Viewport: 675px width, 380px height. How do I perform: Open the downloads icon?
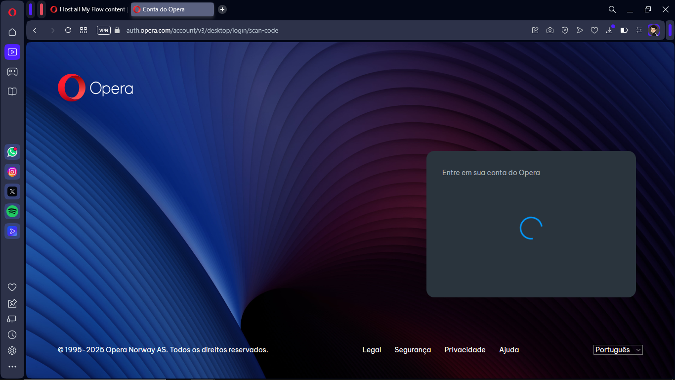click(610, 30)
